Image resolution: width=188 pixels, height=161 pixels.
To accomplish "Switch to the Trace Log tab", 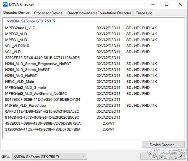I will [144, 13].
